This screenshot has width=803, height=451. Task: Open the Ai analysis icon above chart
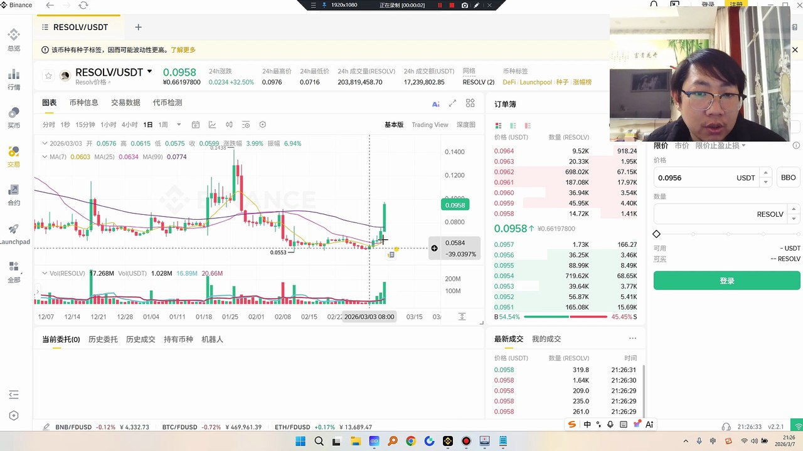point(435,104)
